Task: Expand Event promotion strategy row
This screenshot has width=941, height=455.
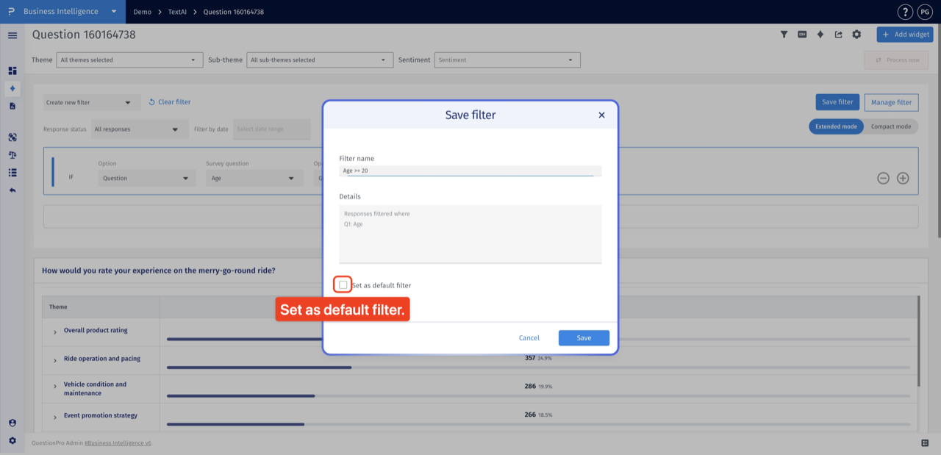Action: (54, 418)
